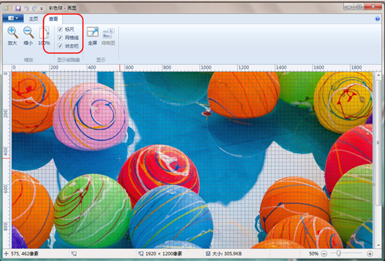Toggle the Rulers (标尺) checkbox
385x261 pixels.
60,29
